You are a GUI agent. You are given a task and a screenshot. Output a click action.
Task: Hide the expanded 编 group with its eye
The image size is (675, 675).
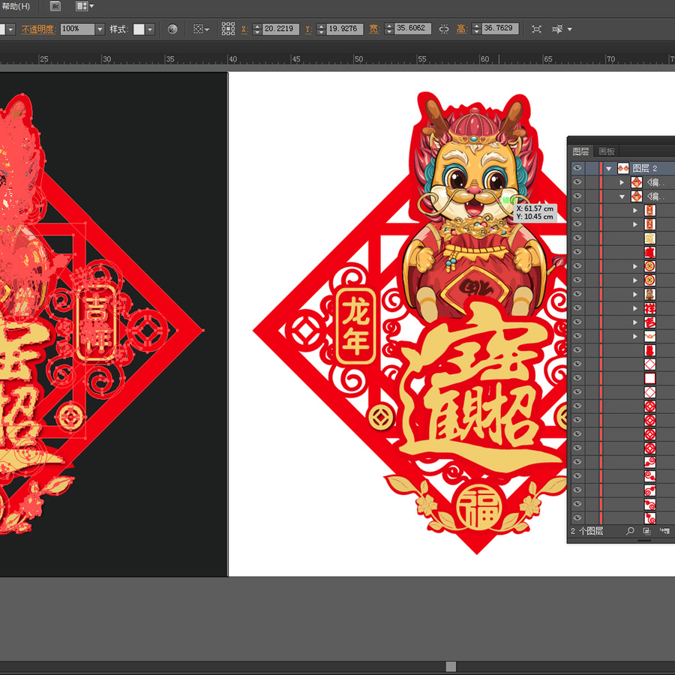coord(577,196)
